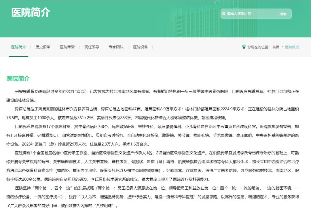This screenshot has height=217, width=311.
Task: View the 医院设备 tab
Action: point(140,47)
